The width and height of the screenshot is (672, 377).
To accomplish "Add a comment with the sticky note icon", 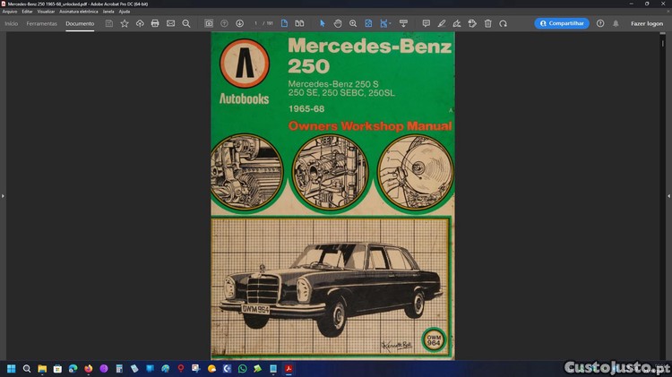I will click(426, 23).
